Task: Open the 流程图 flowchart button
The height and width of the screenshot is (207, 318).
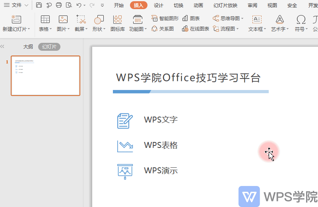Action: click(x=226, y=29)
